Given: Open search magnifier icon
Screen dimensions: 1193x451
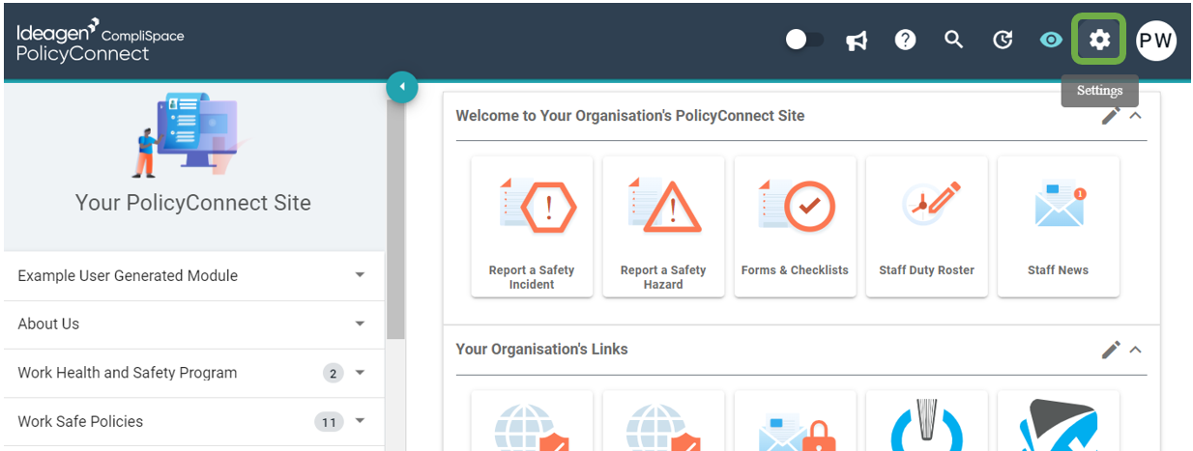Looking at the screenshot, I should click(953, 40).
